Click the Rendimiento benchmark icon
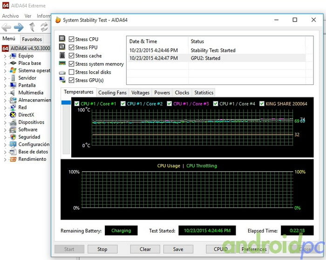 click(x=13, y=159)
